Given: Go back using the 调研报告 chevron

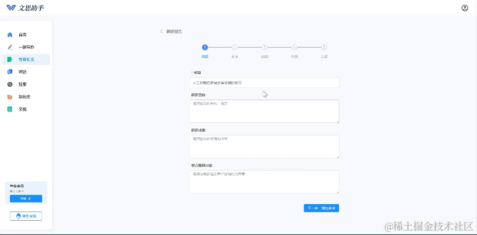Looking at the screenshot, I should [161, 32].
